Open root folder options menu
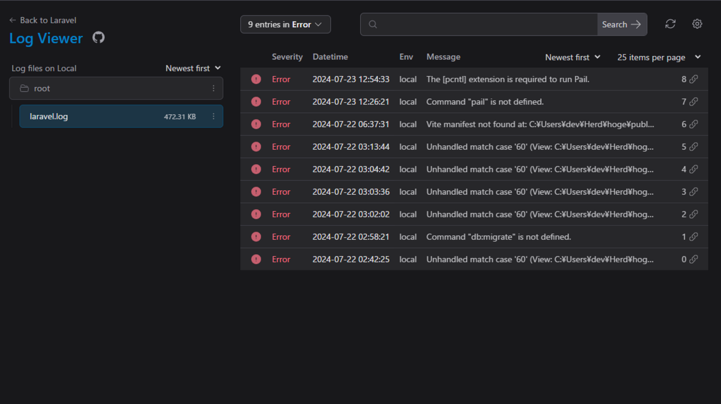 (x=214, y=88)
